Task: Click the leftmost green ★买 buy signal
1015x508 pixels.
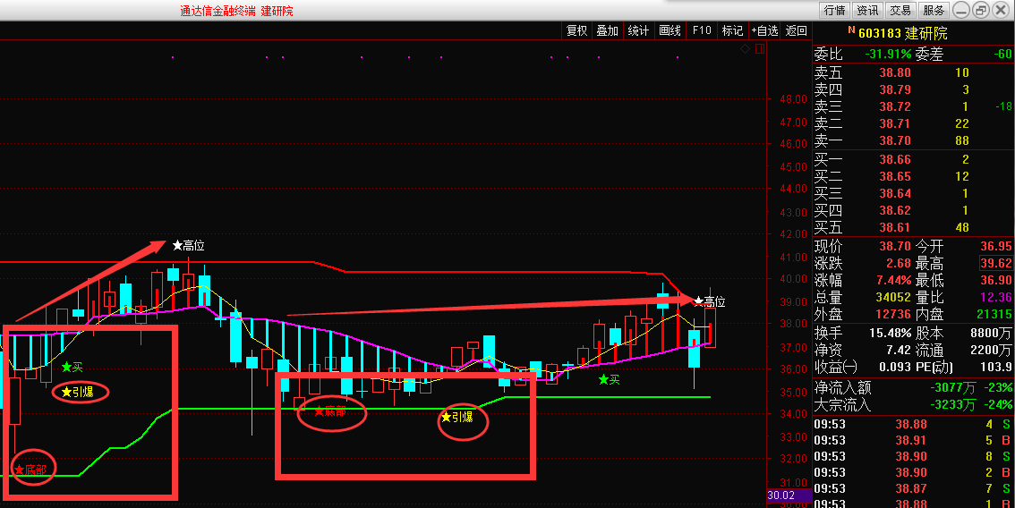Action: point(72,367)
